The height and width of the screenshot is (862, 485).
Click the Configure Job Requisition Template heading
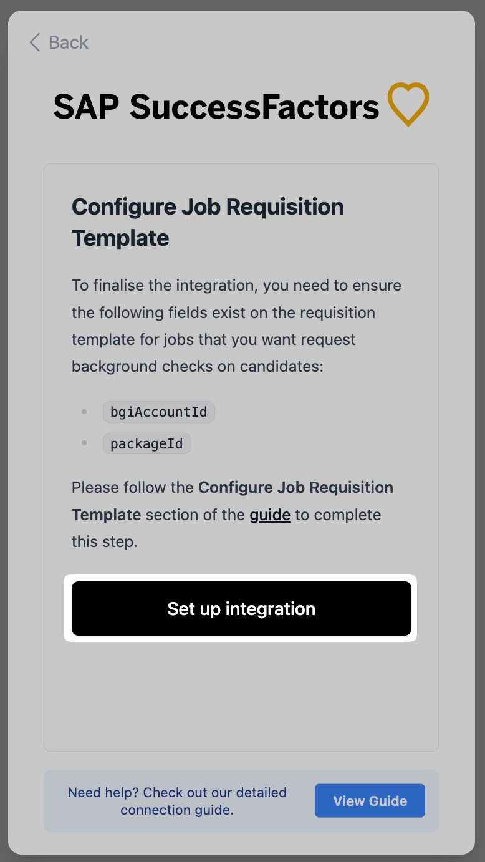click(x=208, y=222)
